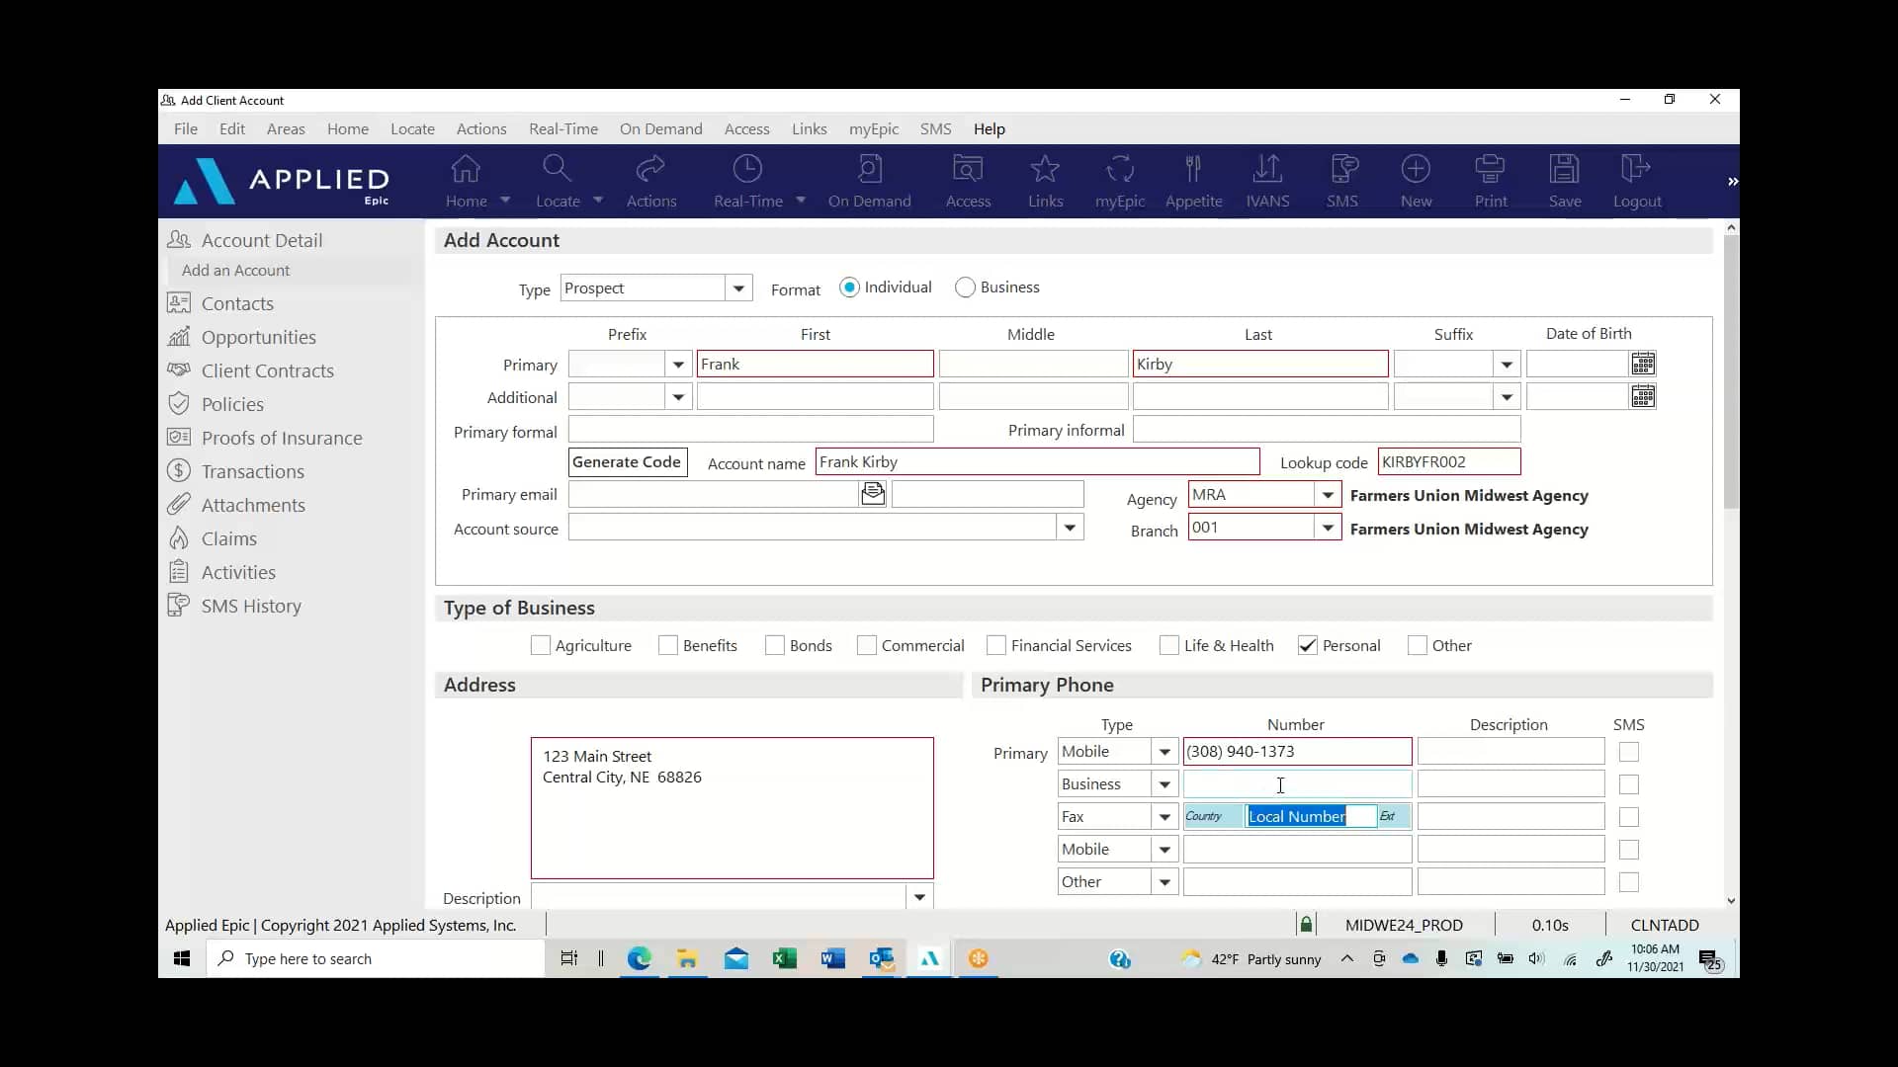The width and height of the screenshot is (1898, 1067).
Task: Click the Primary formal name field
Action: point(751,429)
